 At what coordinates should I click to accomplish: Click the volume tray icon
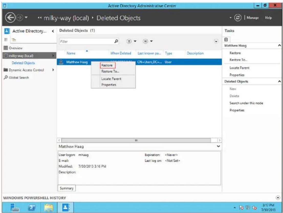(255, 208)
